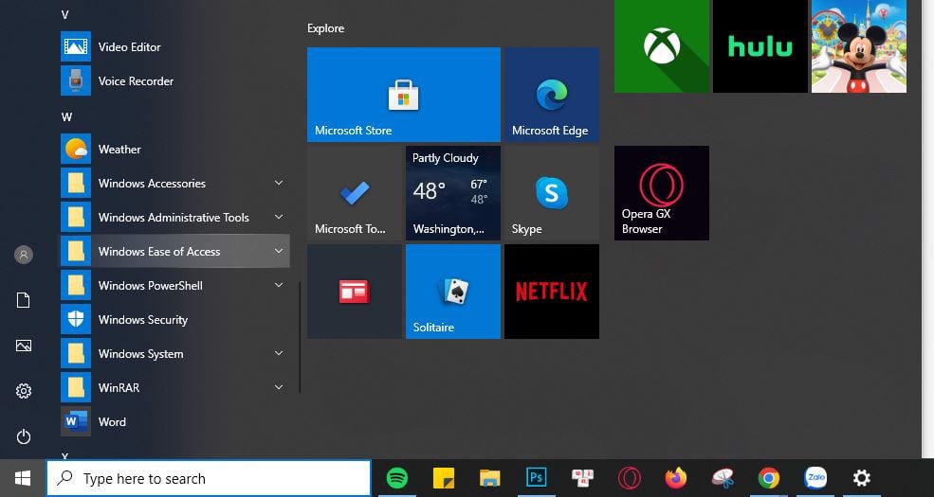Expand WinRAR folder chevron

[278, 387]
